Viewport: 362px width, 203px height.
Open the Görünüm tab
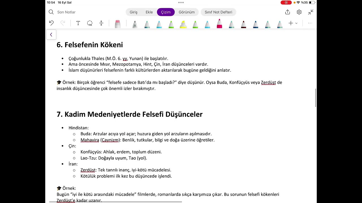(187, 12)
